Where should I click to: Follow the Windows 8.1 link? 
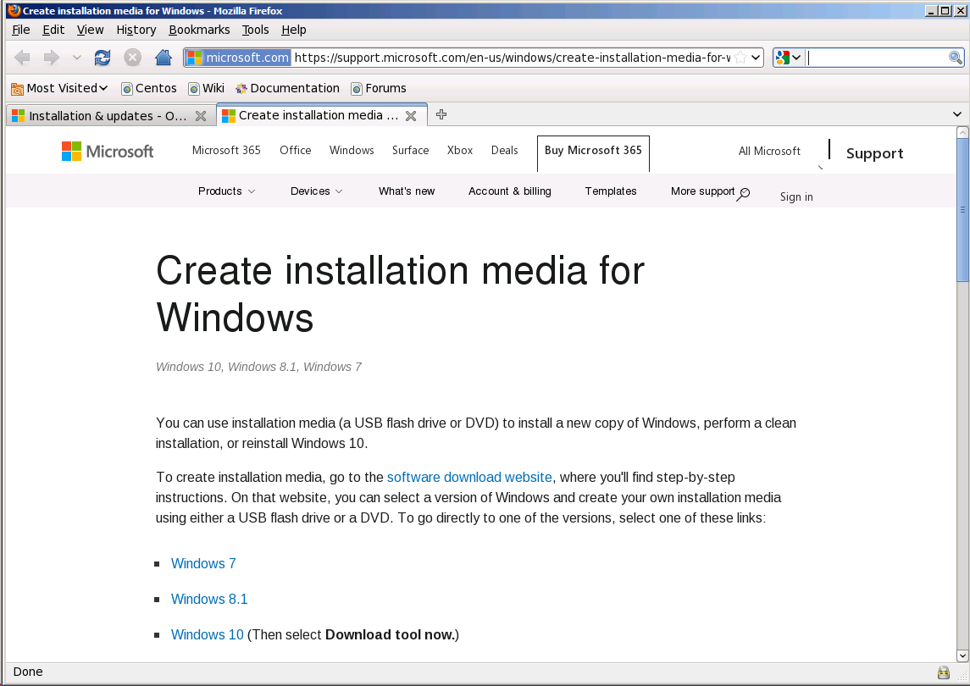[x=209, y=600]
